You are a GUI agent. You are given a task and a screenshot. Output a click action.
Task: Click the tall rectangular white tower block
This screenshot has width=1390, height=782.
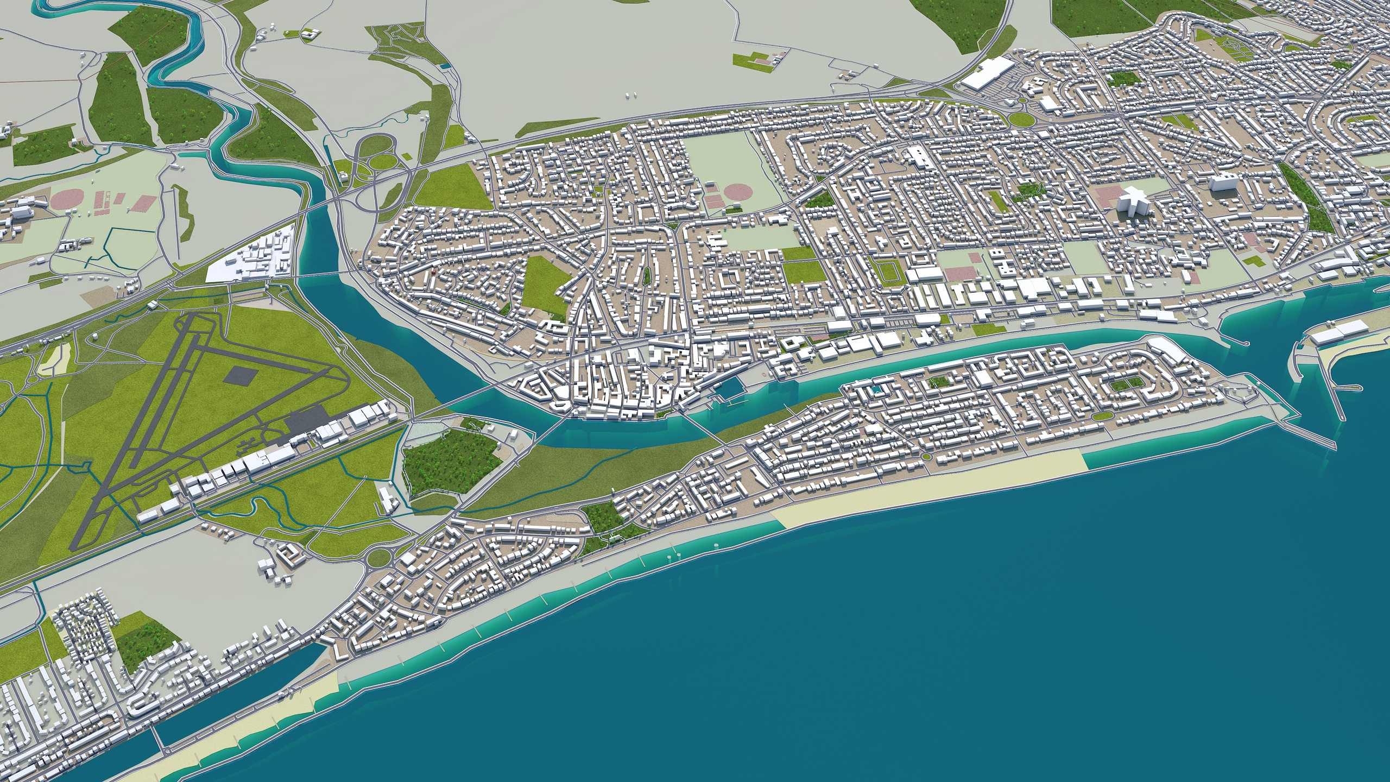point(1224,182)
